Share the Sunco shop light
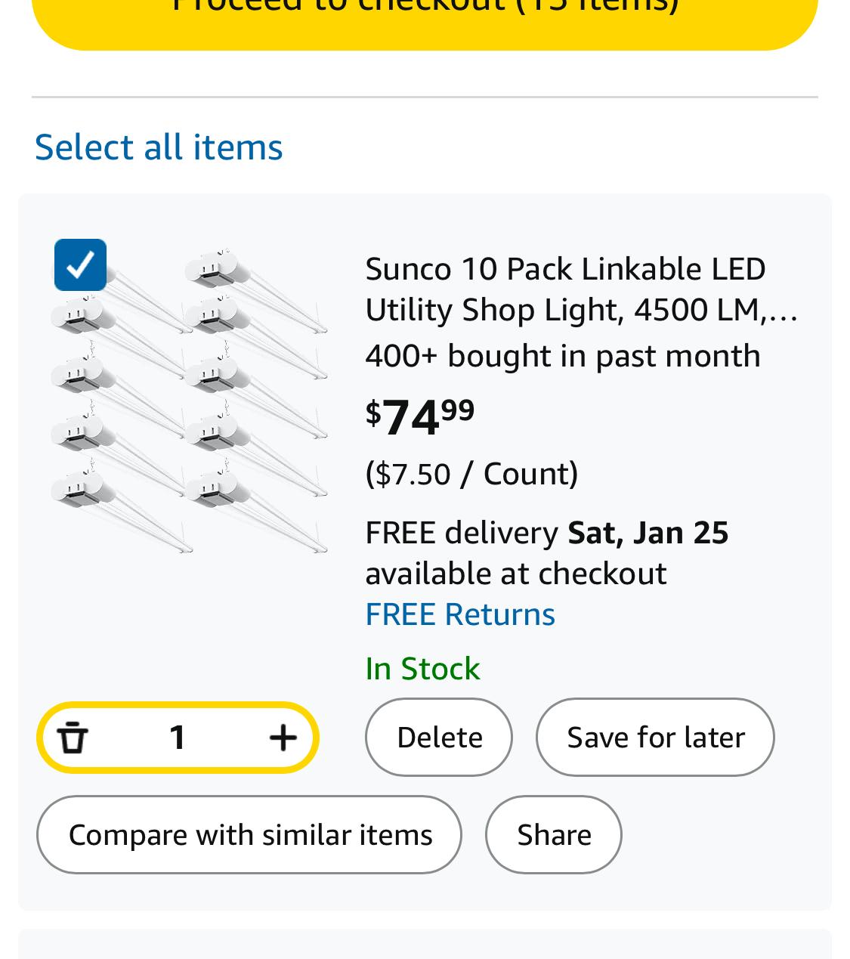The height and width of the screenshot is (959, 850). (554, 835)
